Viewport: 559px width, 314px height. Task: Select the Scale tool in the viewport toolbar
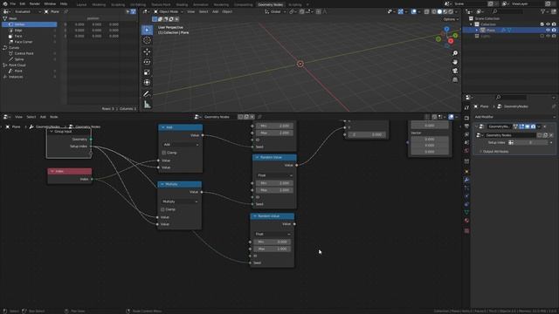tap(147, 72)
